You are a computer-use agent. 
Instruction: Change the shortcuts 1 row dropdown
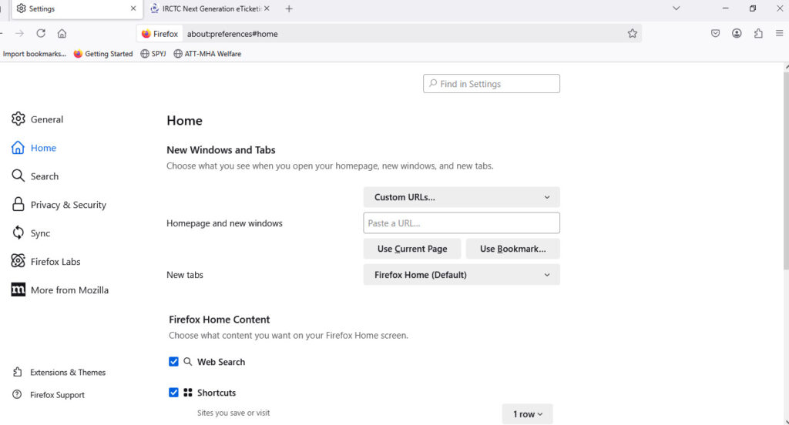click(x=527, y=414)
